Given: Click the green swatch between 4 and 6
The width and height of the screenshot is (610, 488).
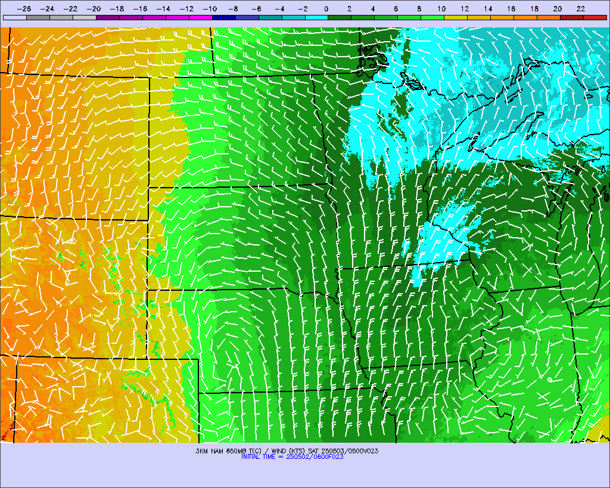Looking at the screenshot, I should tap(386, 17).
